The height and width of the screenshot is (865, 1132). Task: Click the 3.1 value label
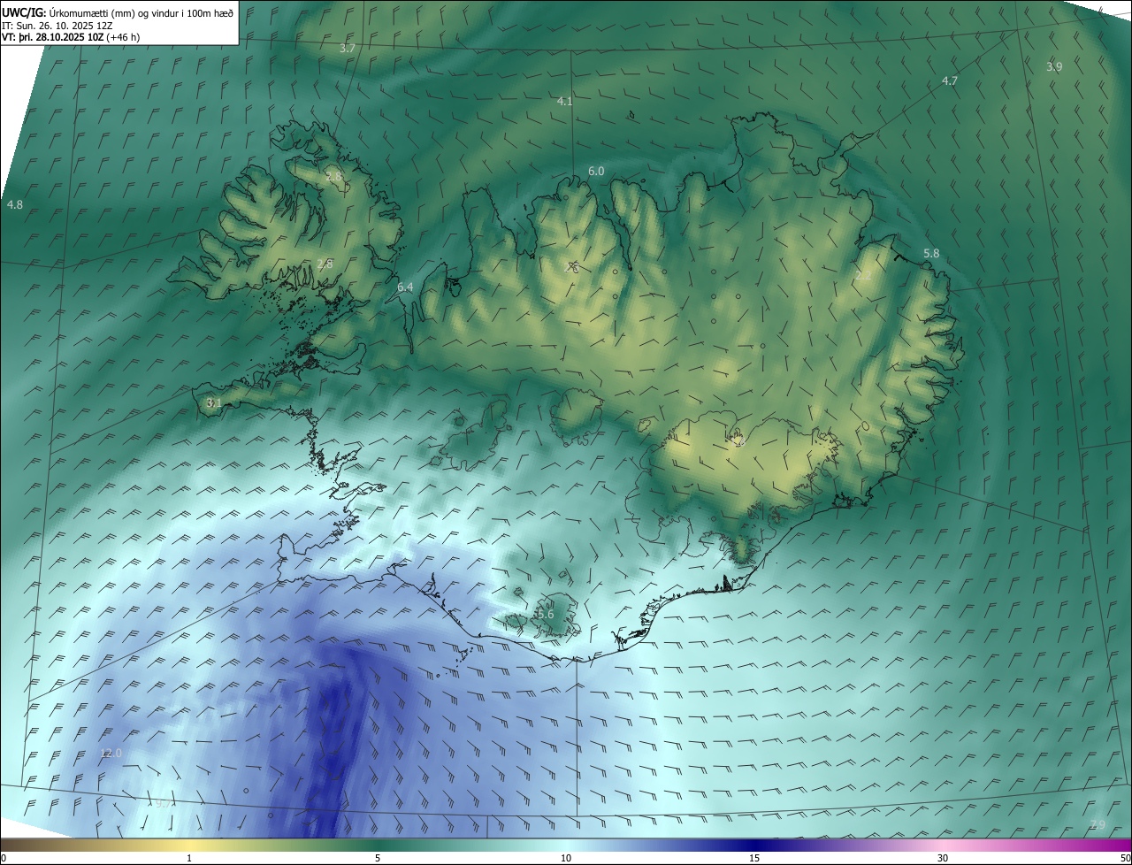coord(213,403)
